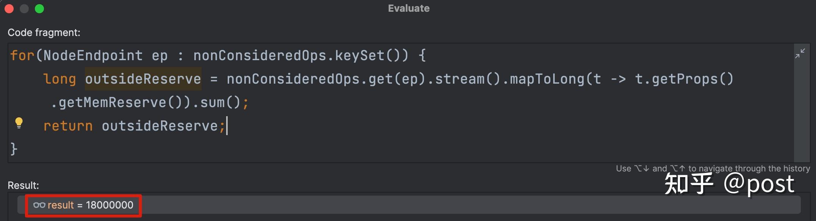Click the Evaluate title bar text
816x221 pixels.
[x=409, y=8]
